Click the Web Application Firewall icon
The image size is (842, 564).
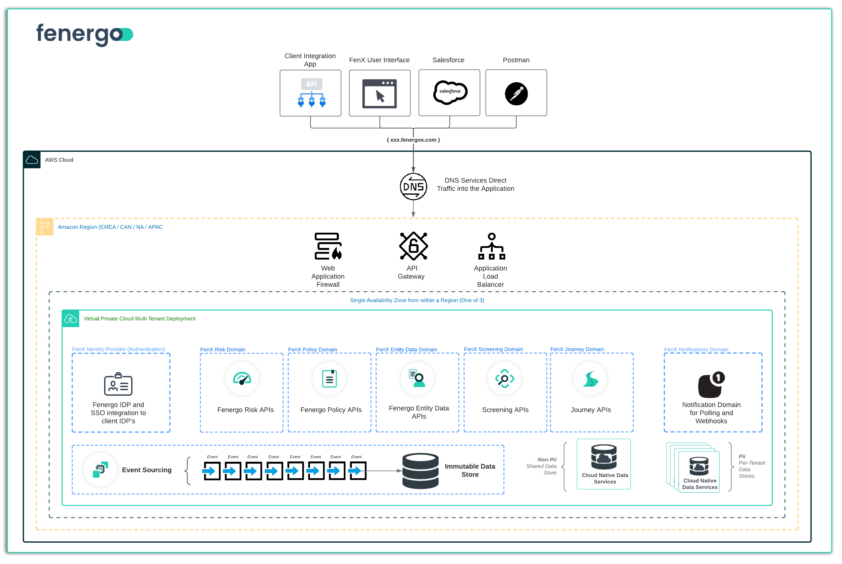point(328,246)
